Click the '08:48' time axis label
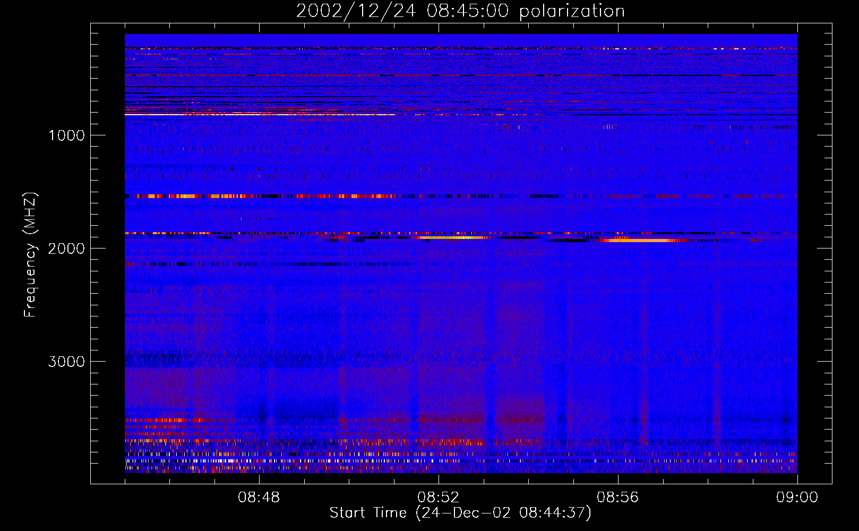 click(x=259, y=498)
